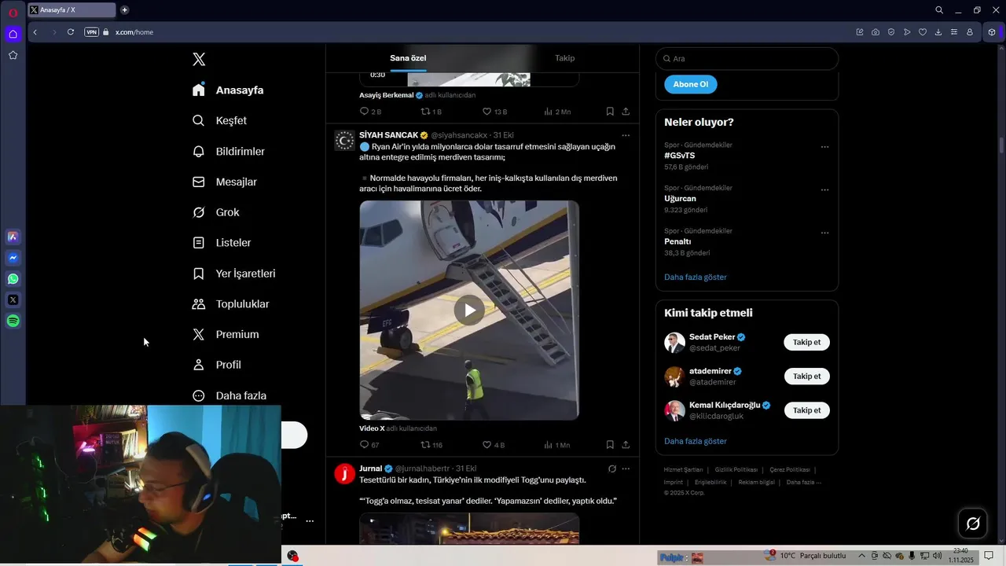Expand Daha fazla sidebar menu
The height and width of the screenshot is (566, 1006).
[x=229, y=395]
